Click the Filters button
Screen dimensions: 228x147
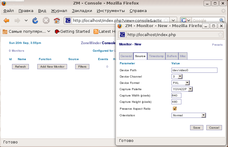82,66
